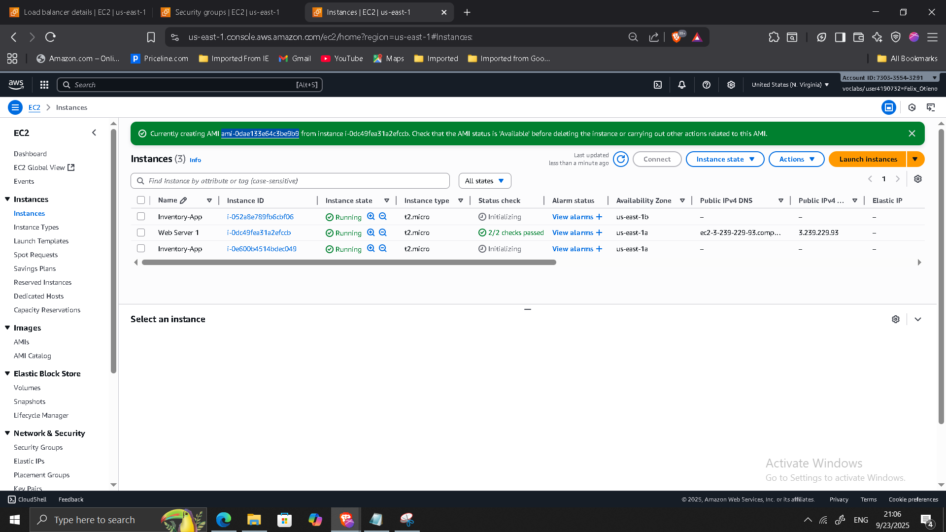The image size is (946, 532).
Task: Check the Web Server 1 row checkbox
Action: (141, 233)
